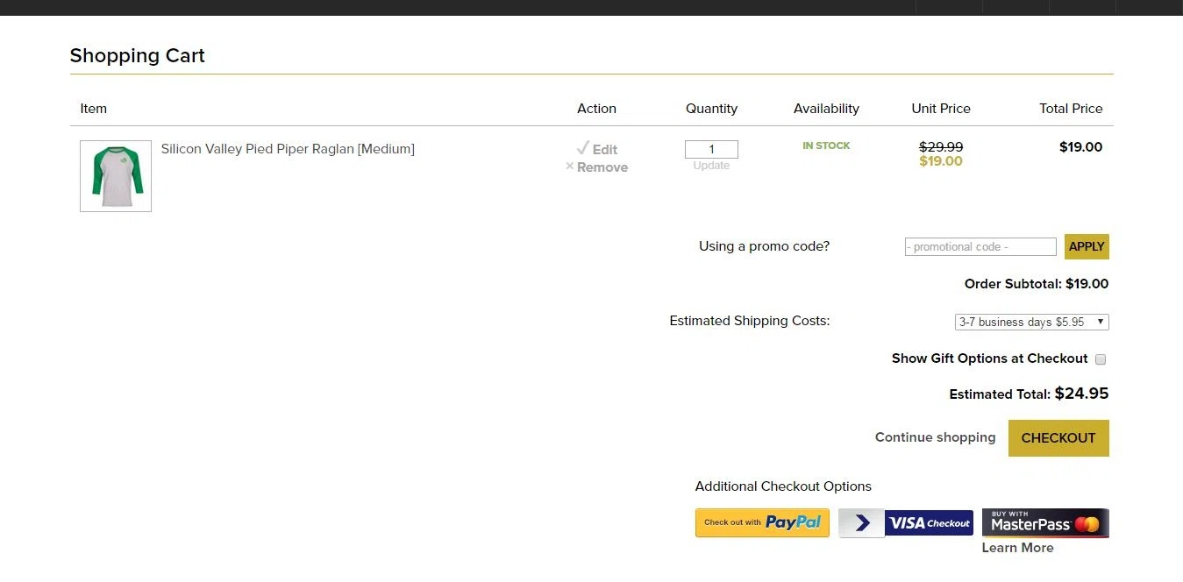Pay using the MasterPass button
The width and height of the screenshot is (1183, 582).
coord(1045,523)
